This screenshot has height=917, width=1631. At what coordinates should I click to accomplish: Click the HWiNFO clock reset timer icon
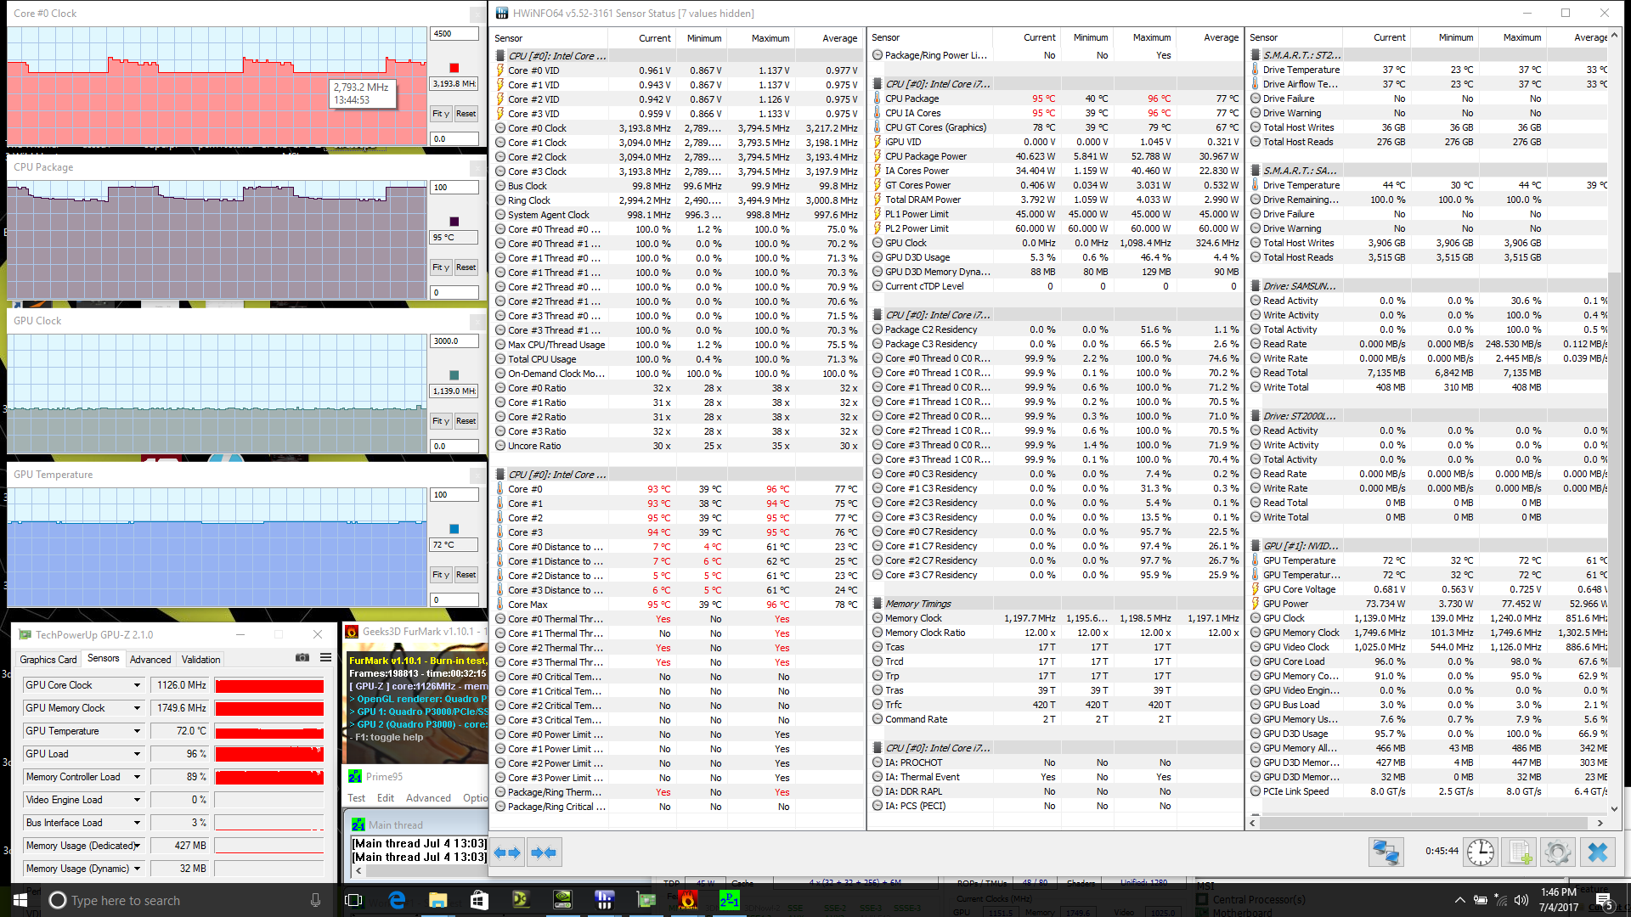tap(1481, 852)
